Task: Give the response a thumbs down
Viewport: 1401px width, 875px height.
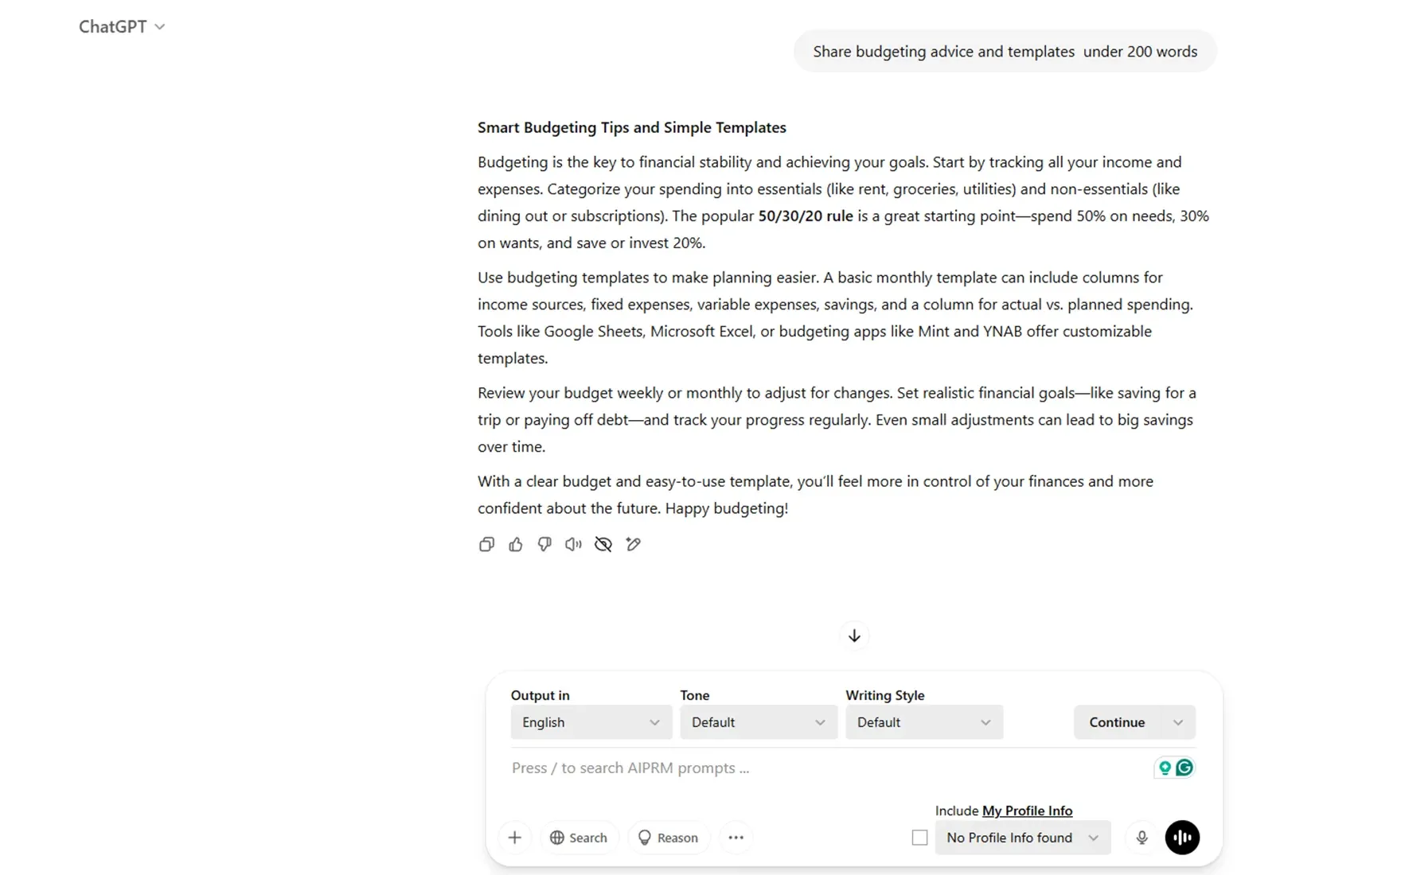Action: [x=544, y=544]
